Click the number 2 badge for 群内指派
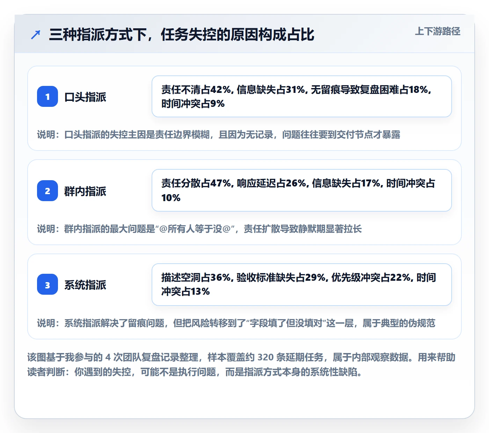 [48, 191]
